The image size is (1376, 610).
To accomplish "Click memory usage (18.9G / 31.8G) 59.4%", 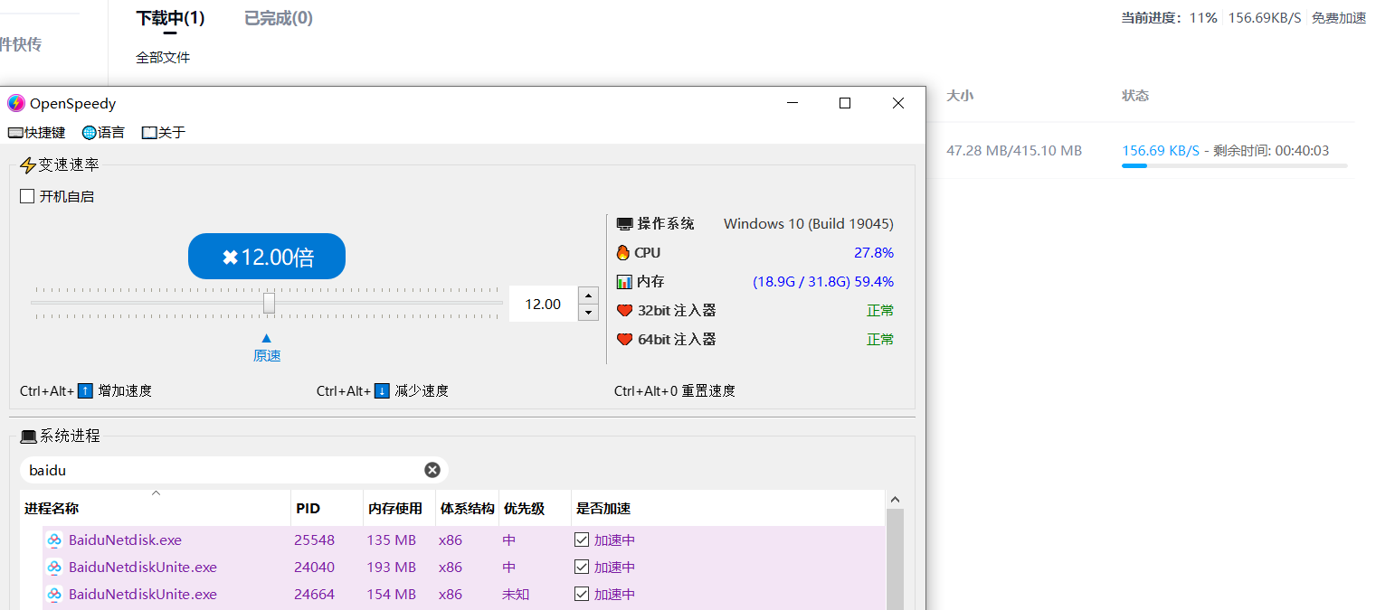I will click(823, 282).
